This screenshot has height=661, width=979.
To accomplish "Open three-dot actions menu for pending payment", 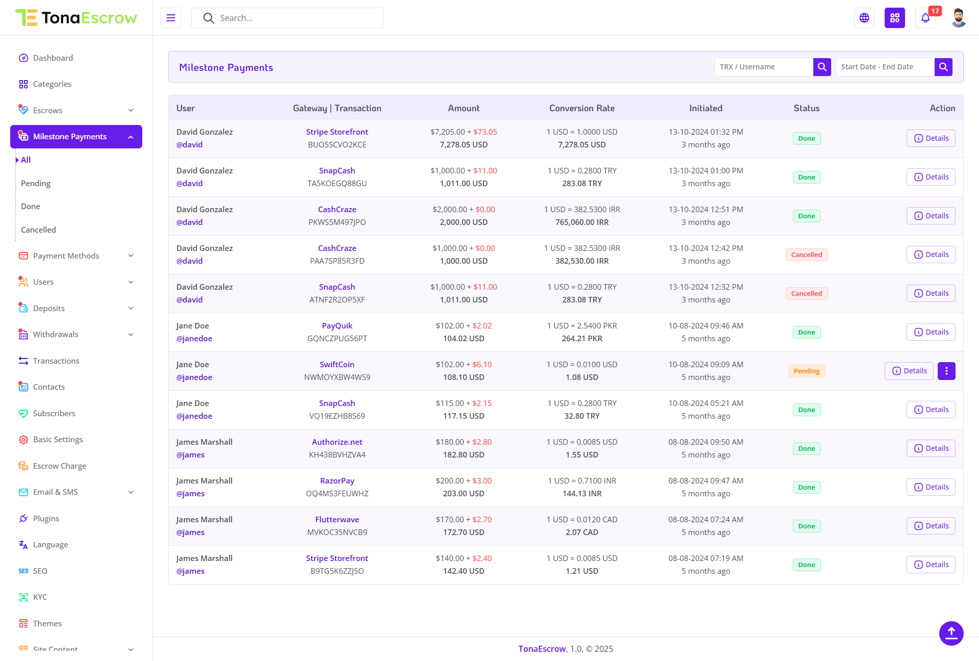I will point(946,371).
